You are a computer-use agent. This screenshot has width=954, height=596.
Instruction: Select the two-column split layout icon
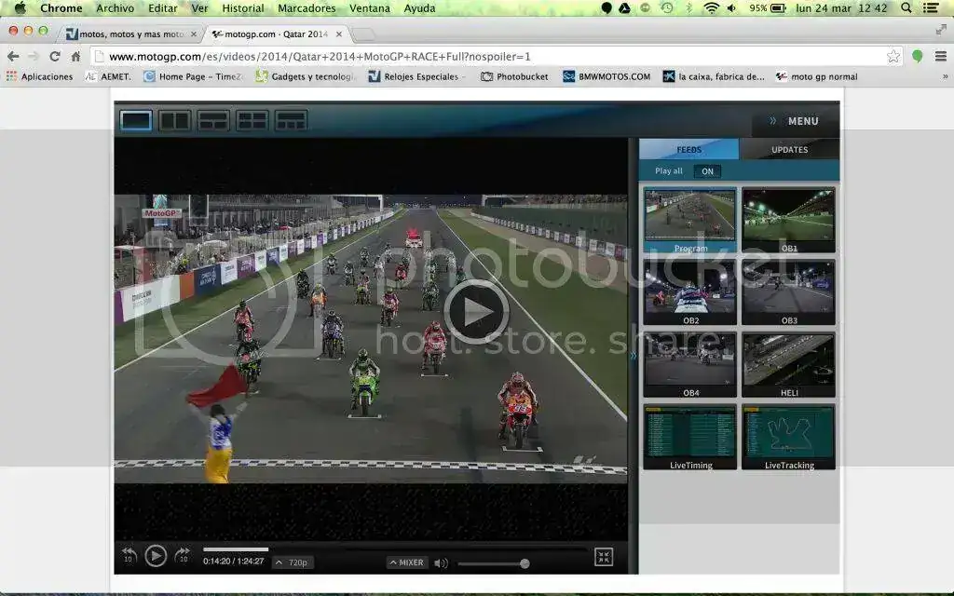[x=174, y=120]
